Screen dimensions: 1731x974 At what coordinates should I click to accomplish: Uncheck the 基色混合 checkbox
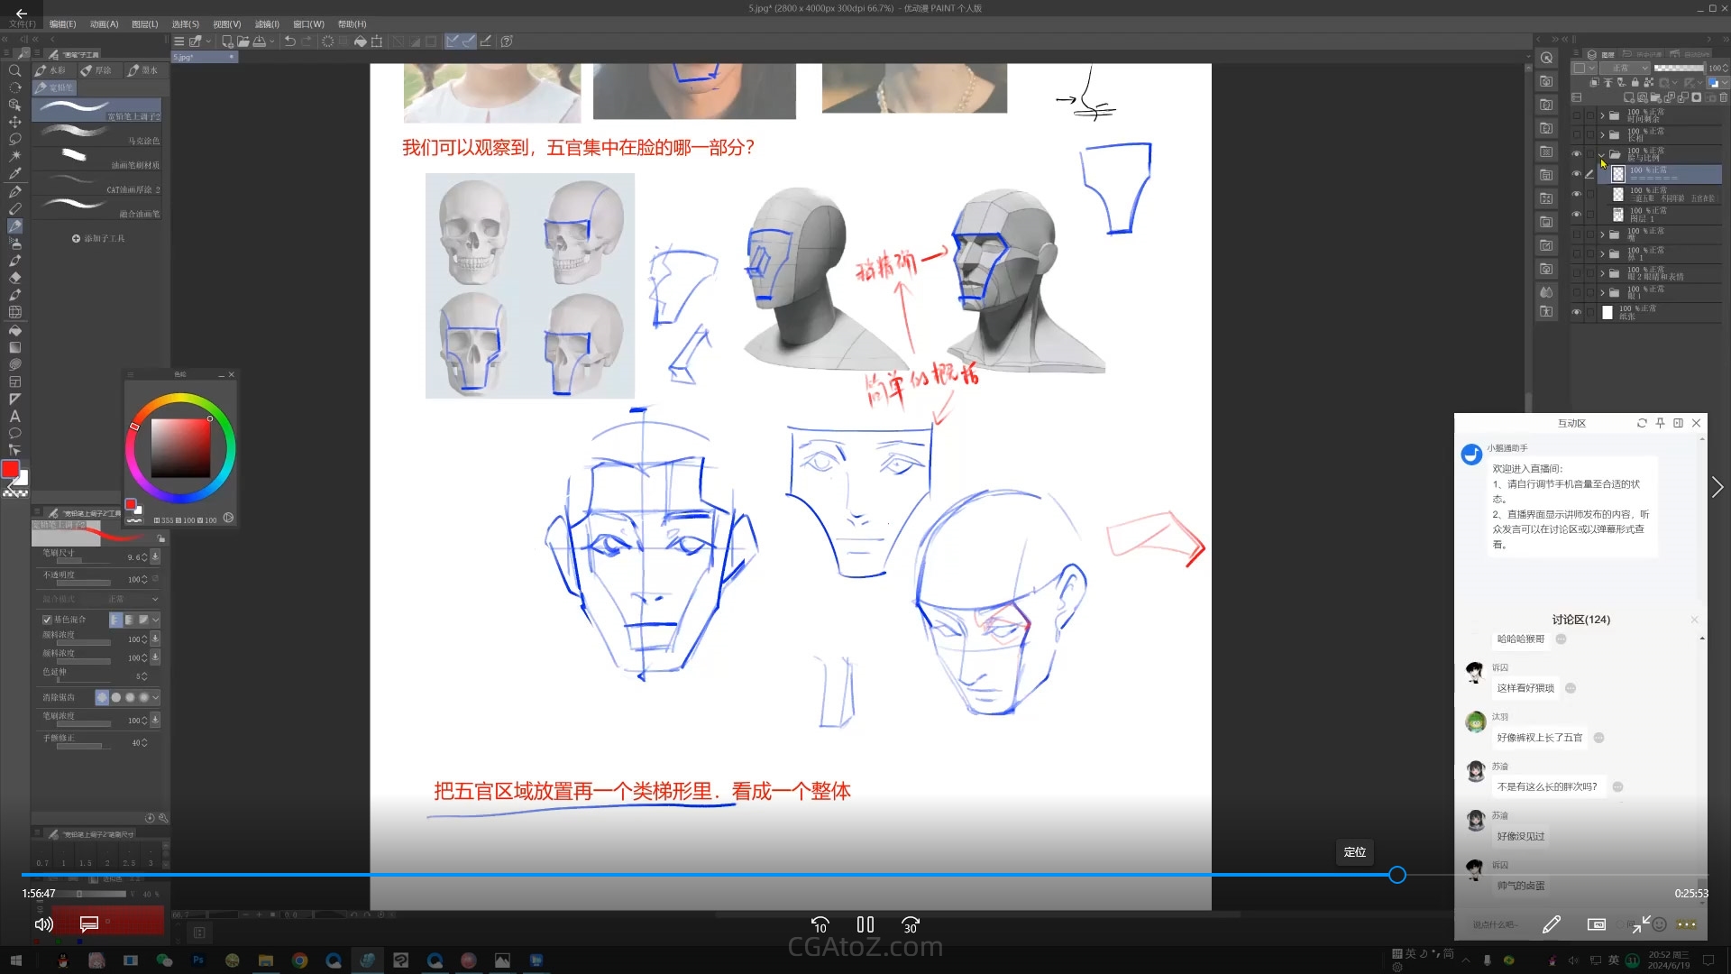47,620
